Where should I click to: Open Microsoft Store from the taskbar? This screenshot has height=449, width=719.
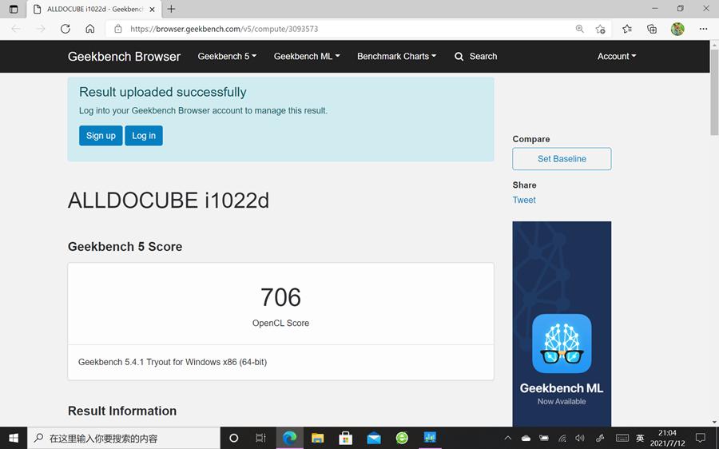(345, 438)
